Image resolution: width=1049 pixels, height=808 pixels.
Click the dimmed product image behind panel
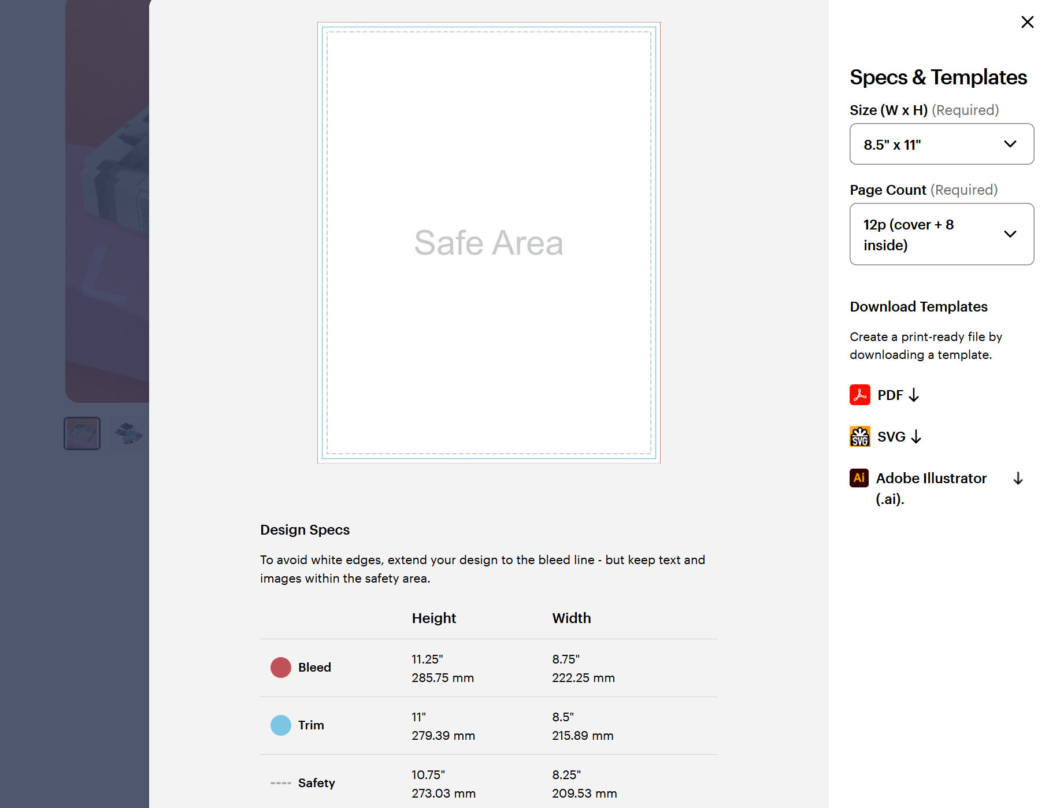tap(107, 201)
